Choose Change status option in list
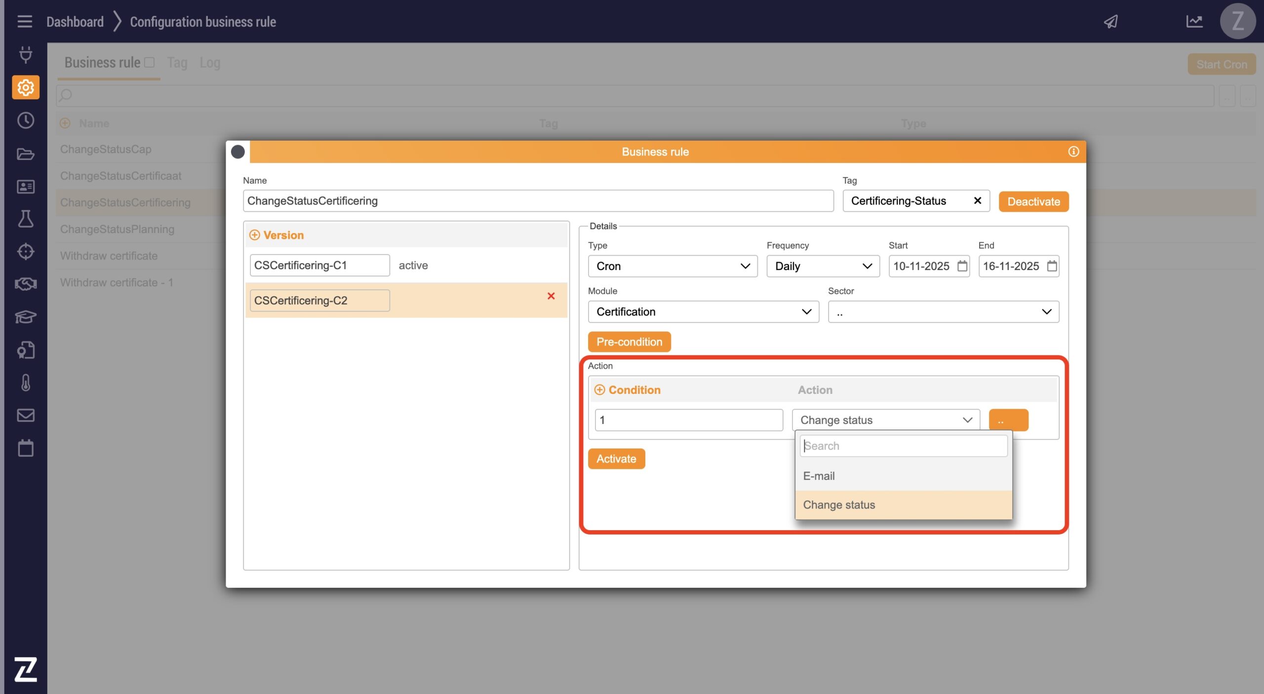1264x694 pixels. pos(839,504)
